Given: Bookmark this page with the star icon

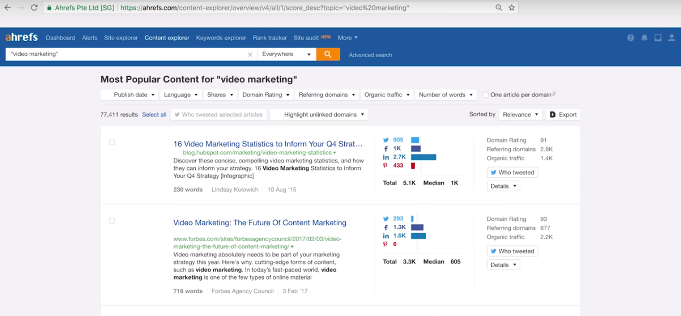Looking at the screenshot, I should [x=511, y=8].
